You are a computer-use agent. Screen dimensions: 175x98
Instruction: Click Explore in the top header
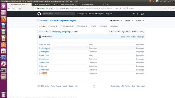click(109, 14)
